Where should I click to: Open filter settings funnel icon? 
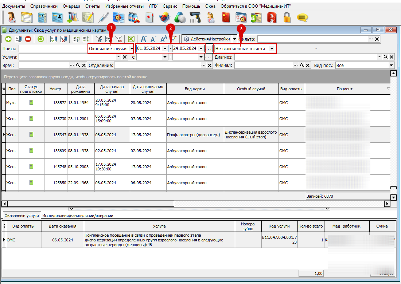coord(99,39)
